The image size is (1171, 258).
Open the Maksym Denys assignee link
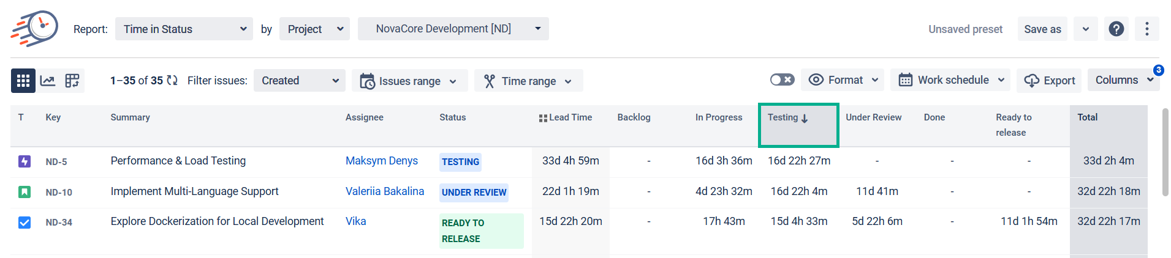pos(381,161)
